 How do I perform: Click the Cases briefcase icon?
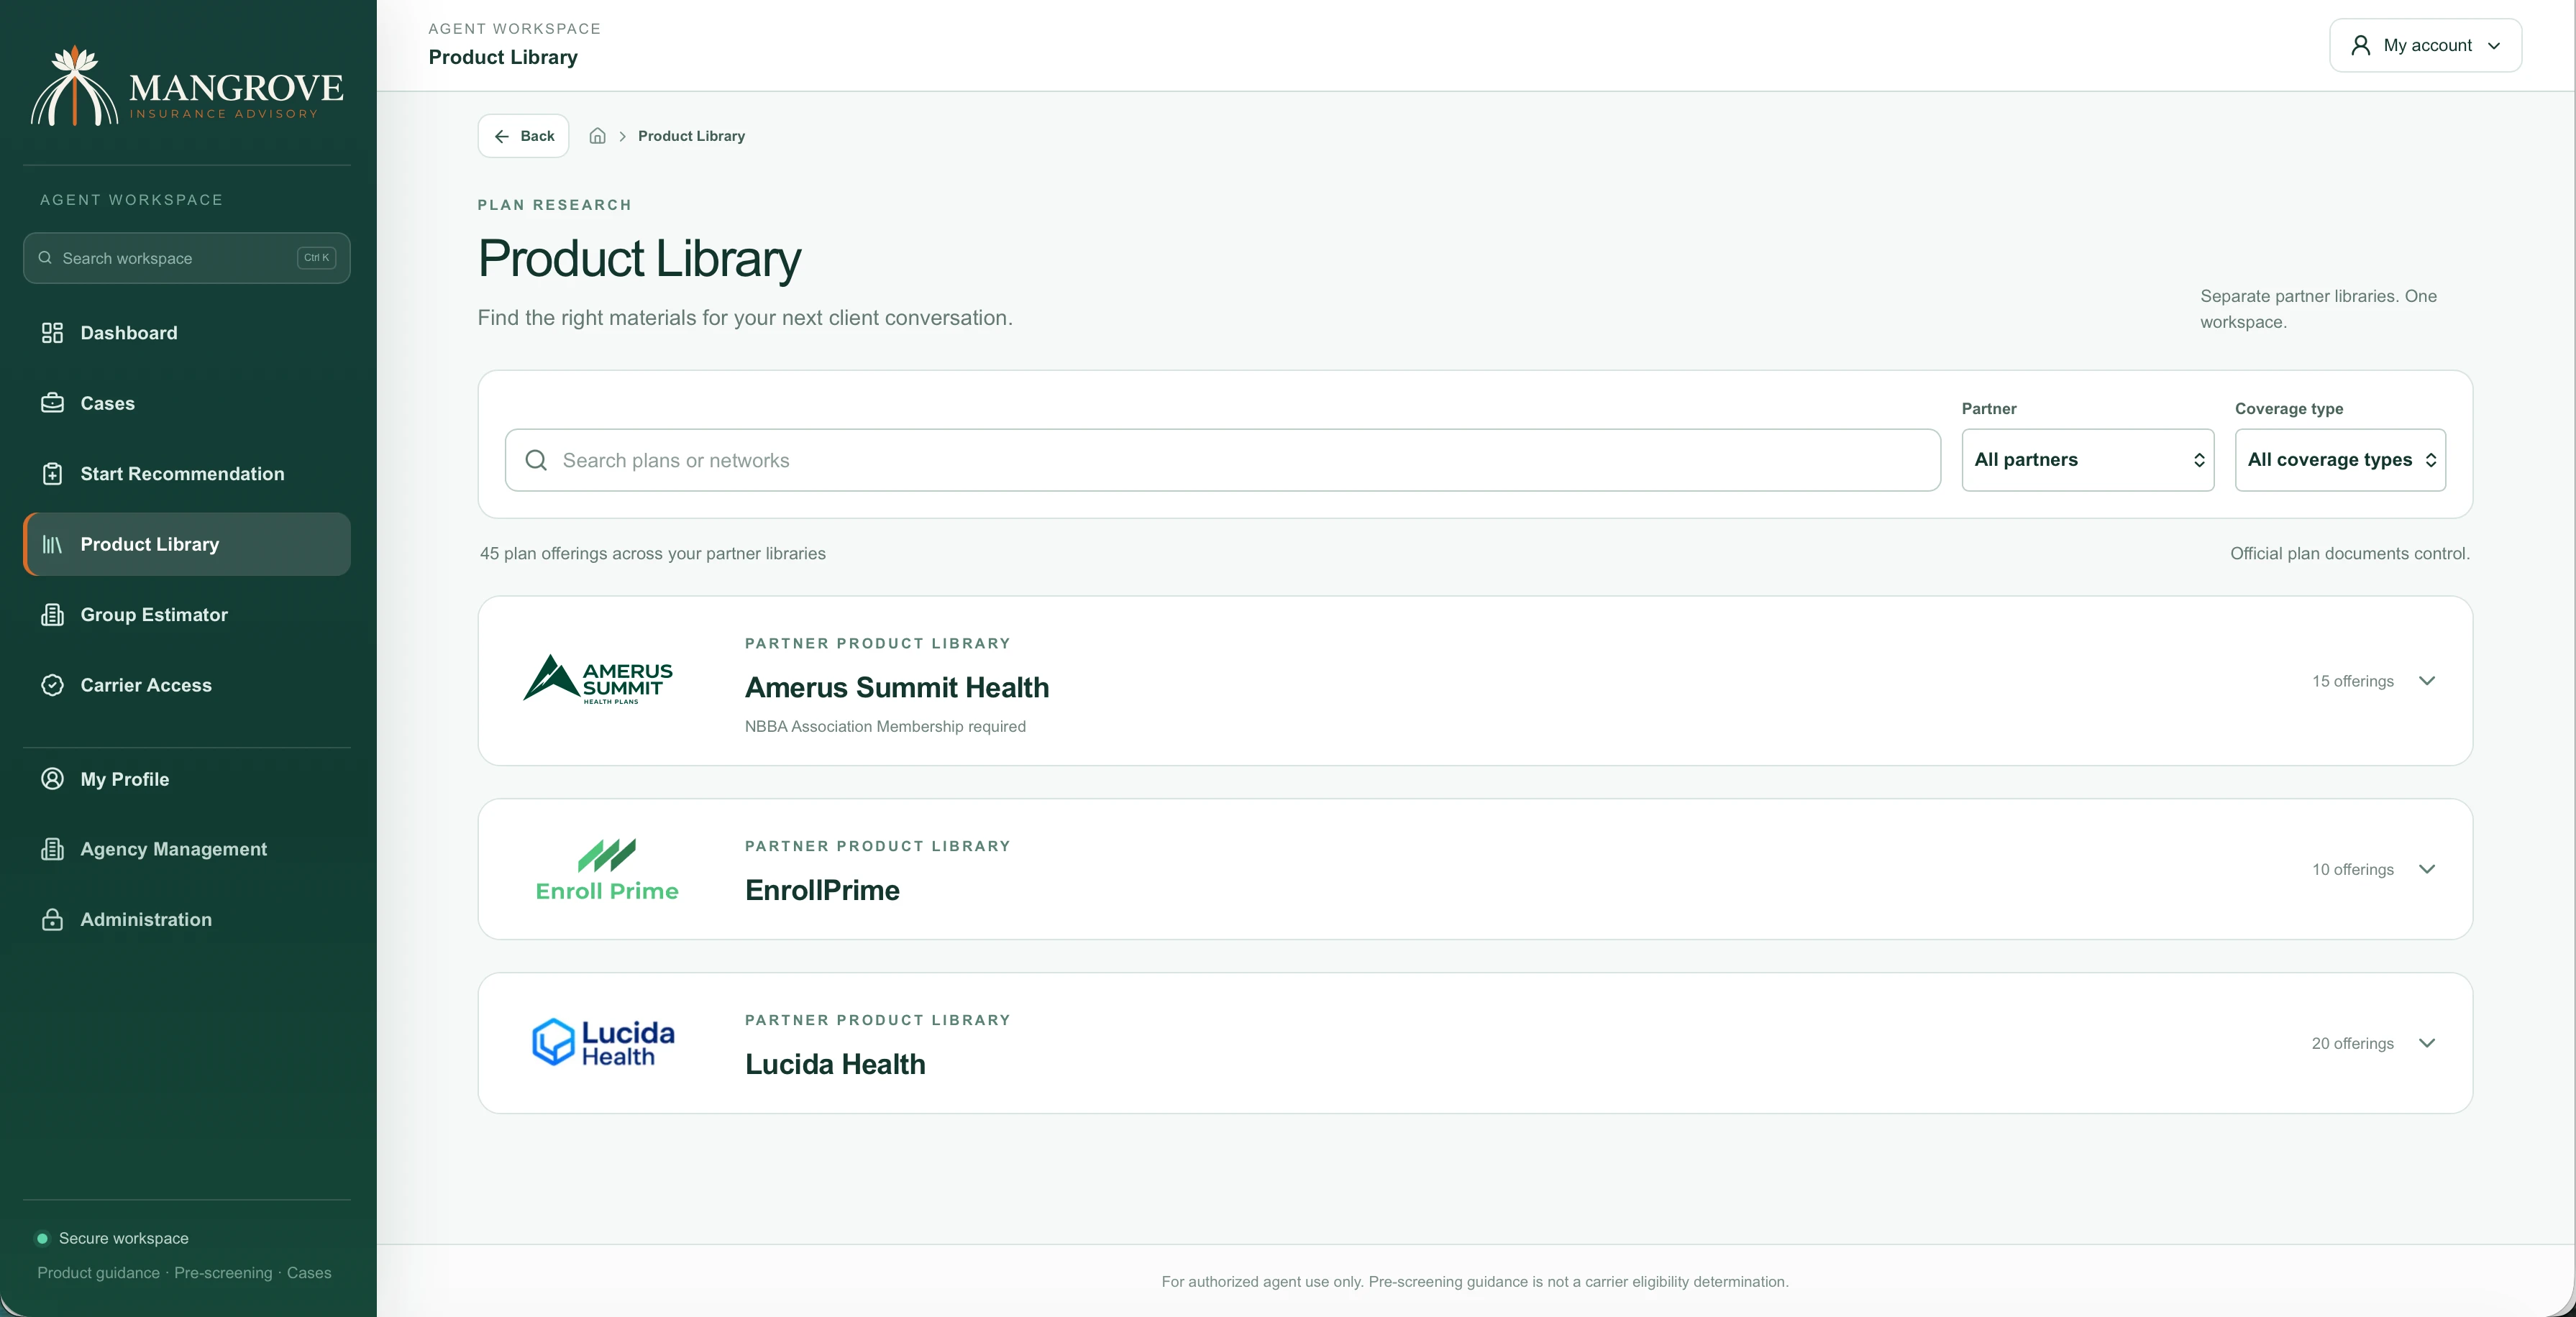click(52, 403)
